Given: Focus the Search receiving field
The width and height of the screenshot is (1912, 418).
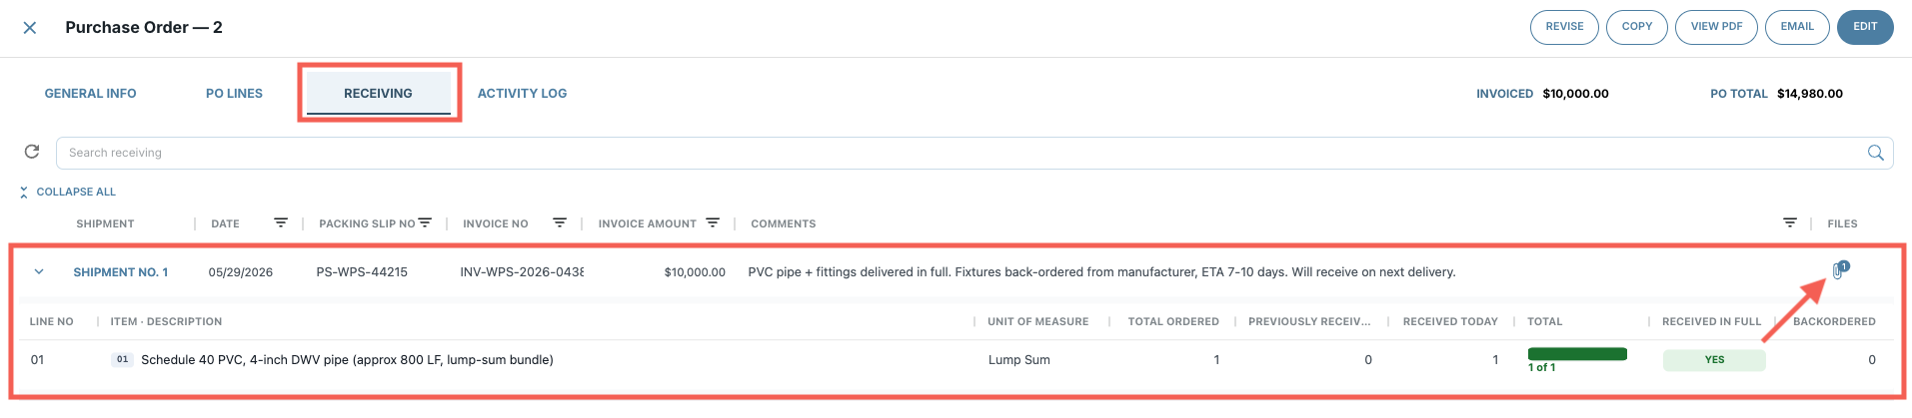Looking at the screenshot, I should coord(959,153).
